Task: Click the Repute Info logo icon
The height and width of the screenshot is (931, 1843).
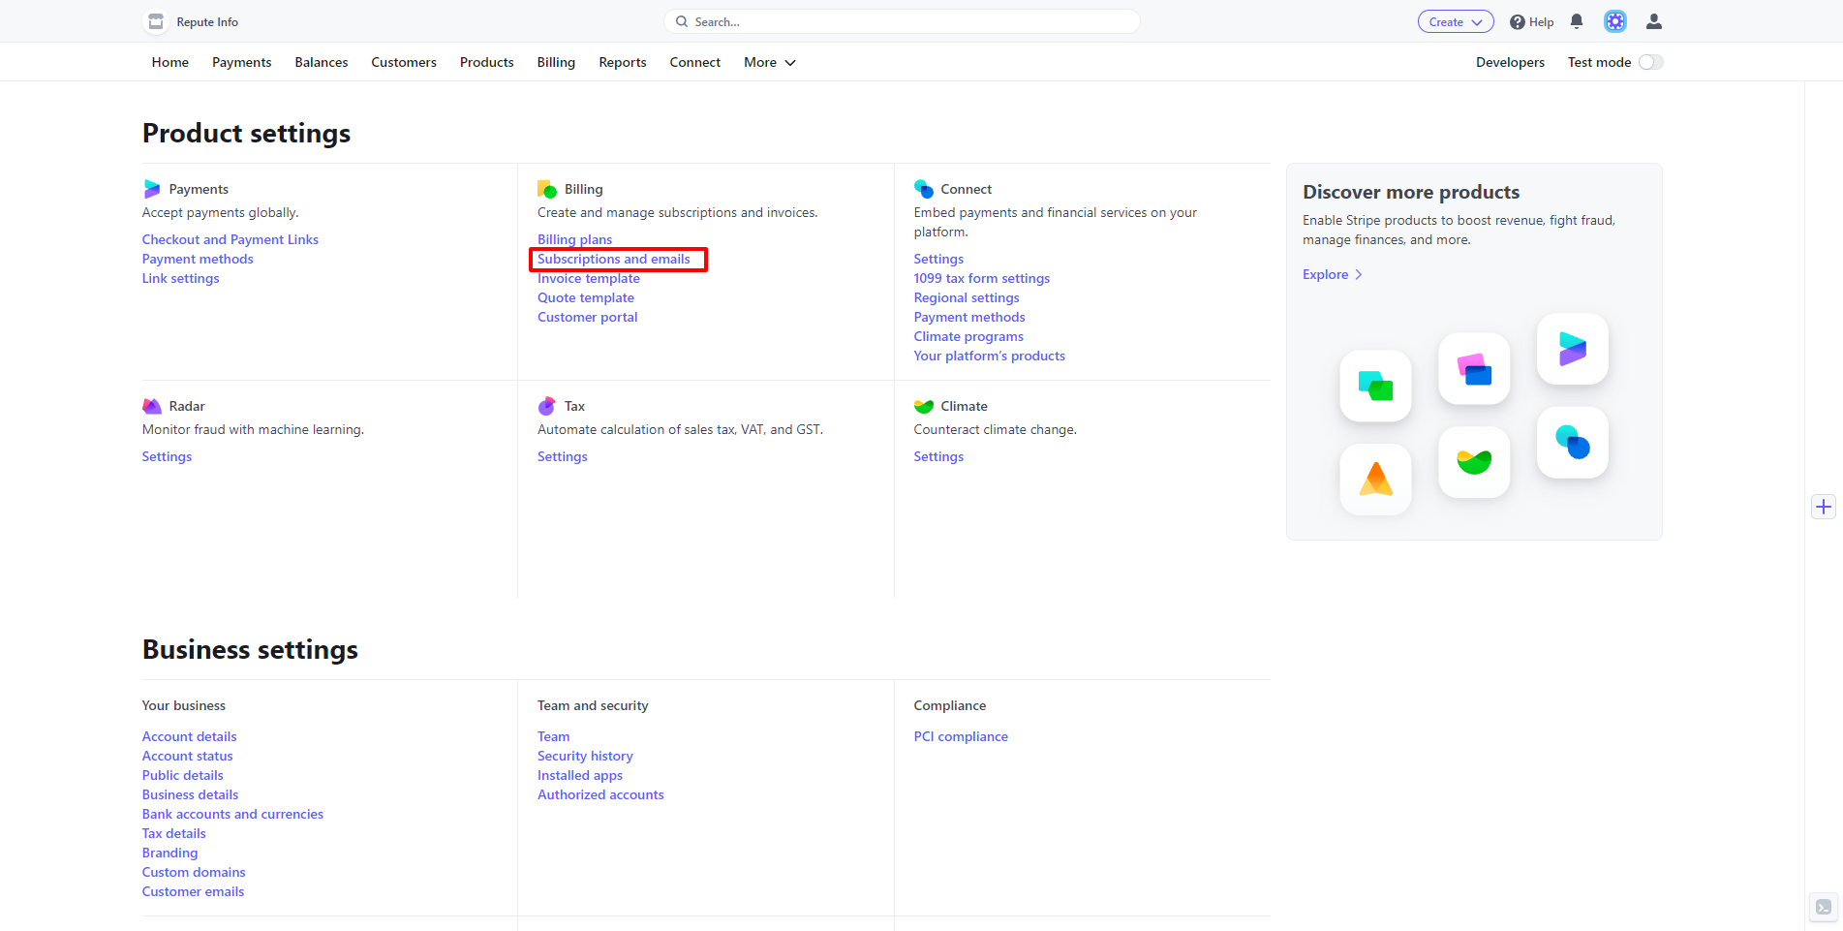Action: (x=155, y=21)
